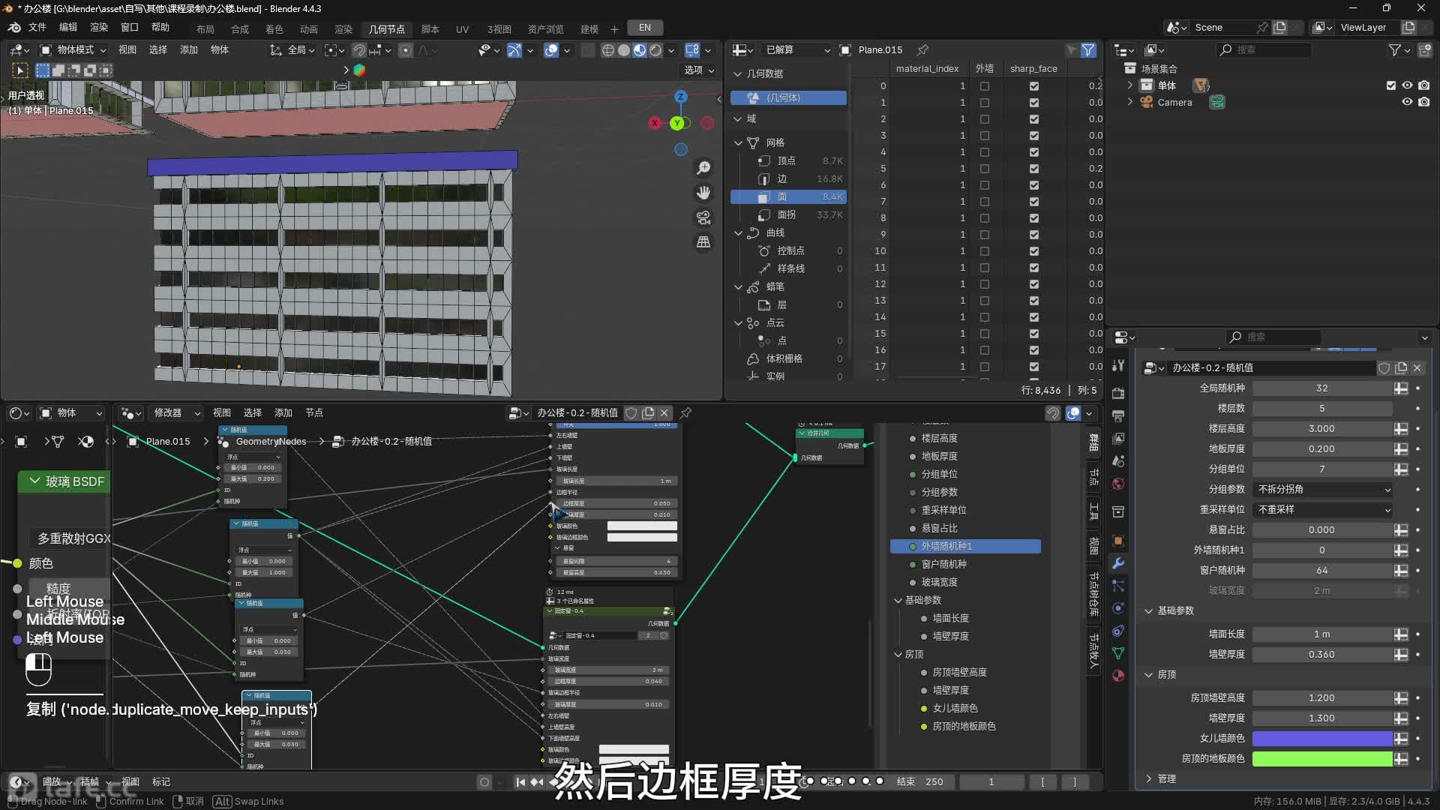The width and height of the screenshot is (1440, 810).
Task: Select the tweak cursor tool icon
Action: (20, 70)
